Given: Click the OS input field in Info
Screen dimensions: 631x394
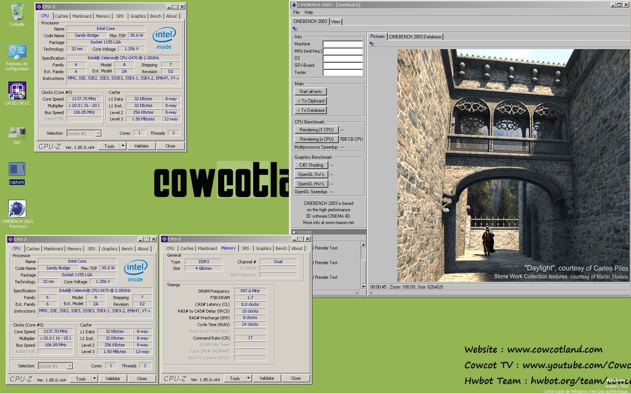Looking at the screenshot, I should tap(343, 58).
